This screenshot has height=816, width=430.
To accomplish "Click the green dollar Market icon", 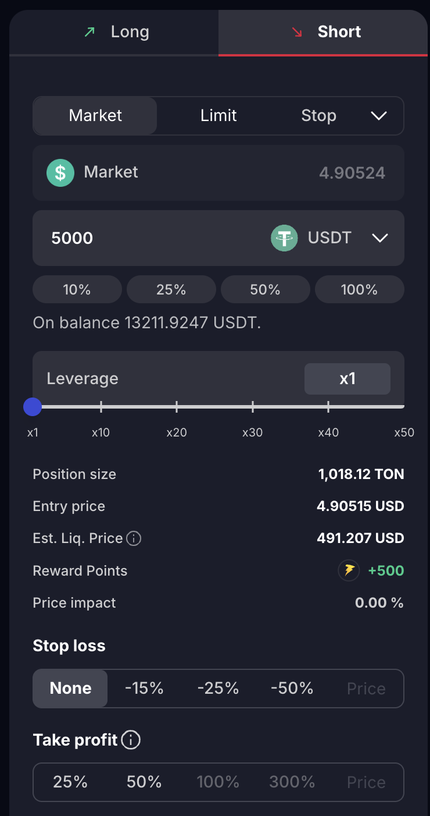I will click(60, 173).
